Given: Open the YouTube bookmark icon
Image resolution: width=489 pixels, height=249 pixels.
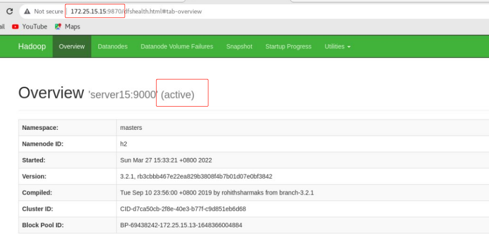Looking at the screenshot, I should click(x=16, y=27).
